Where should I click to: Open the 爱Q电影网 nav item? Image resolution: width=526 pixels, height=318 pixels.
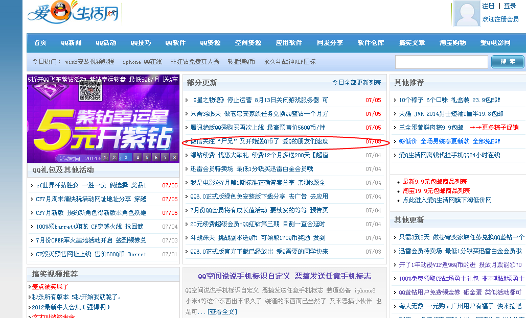coord(495,42)
